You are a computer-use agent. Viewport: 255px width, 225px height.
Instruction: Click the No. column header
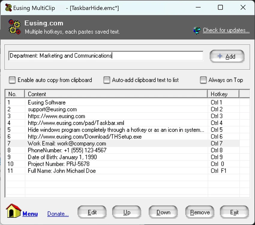tap(15, 94)
